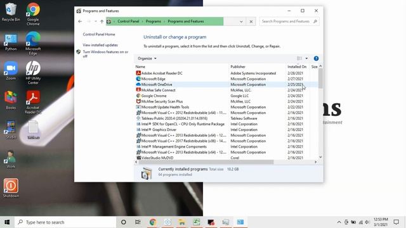The height and width of the screenshot is (228, 406).
Task: Open the help question mark icon
Action: click(x=316, y=58)
